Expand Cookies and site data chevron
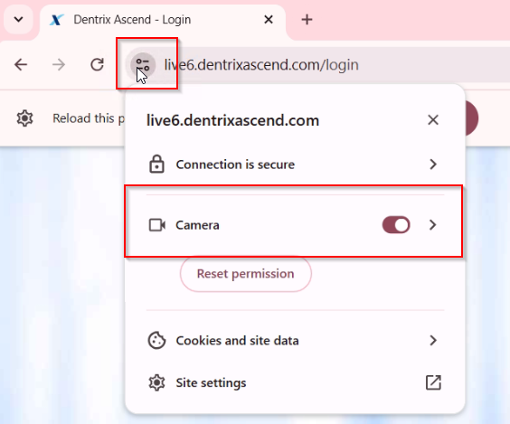 (x=432, y=341)
